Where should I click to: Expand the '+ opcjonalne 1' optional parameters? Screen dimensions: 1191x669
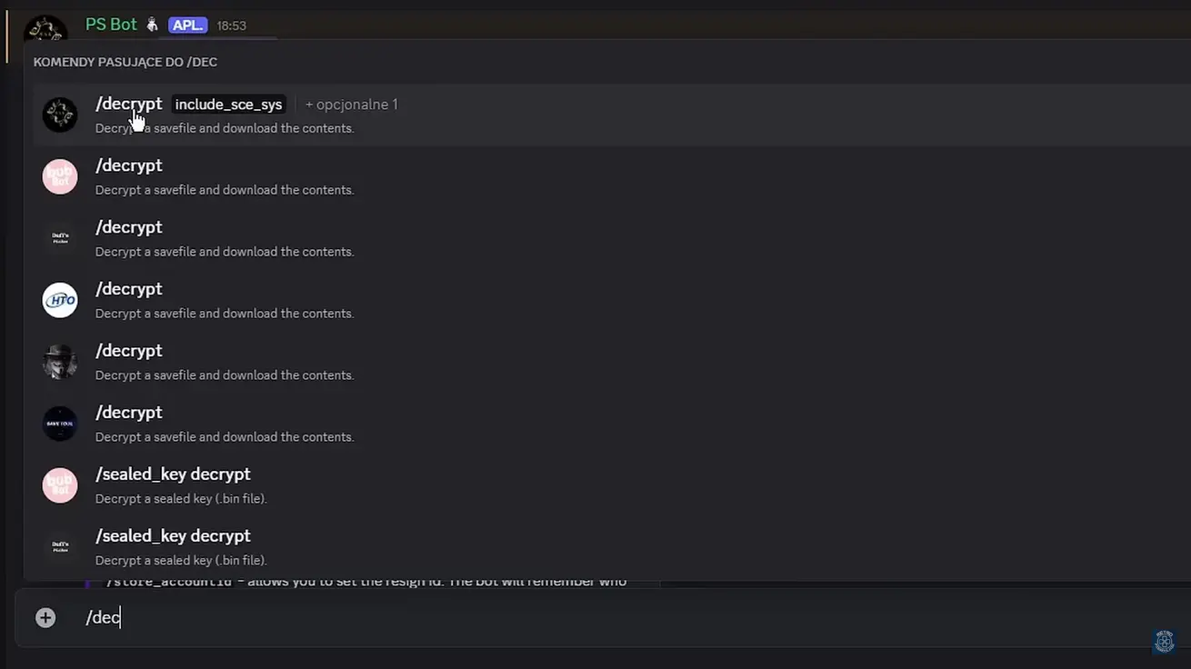coord(351,104)
